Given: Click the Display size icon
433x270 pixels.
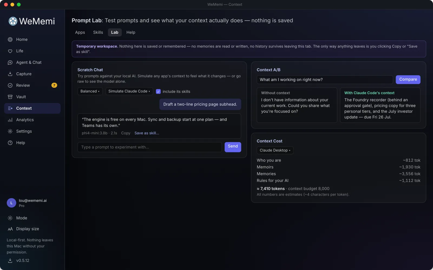Looking at the screenshot, I should (10, 229).
